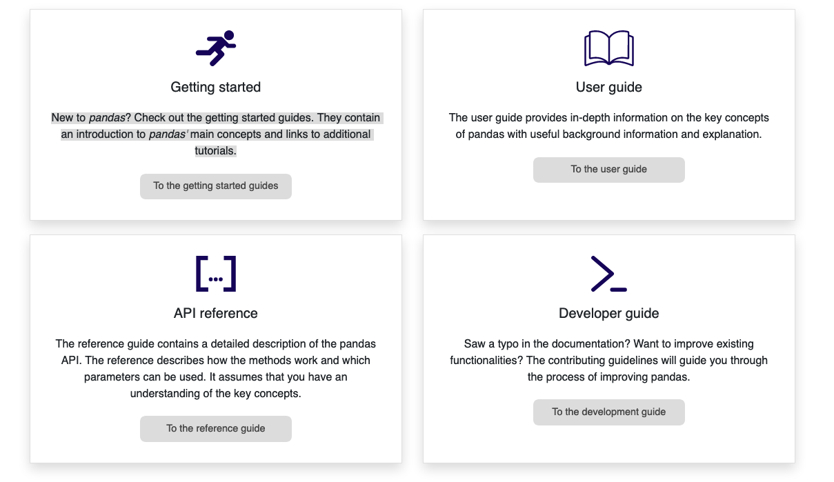The height and width of the screenshot is (482, 834).
Task: Click the developer guide description paragraph
Action: click(609, 361)
